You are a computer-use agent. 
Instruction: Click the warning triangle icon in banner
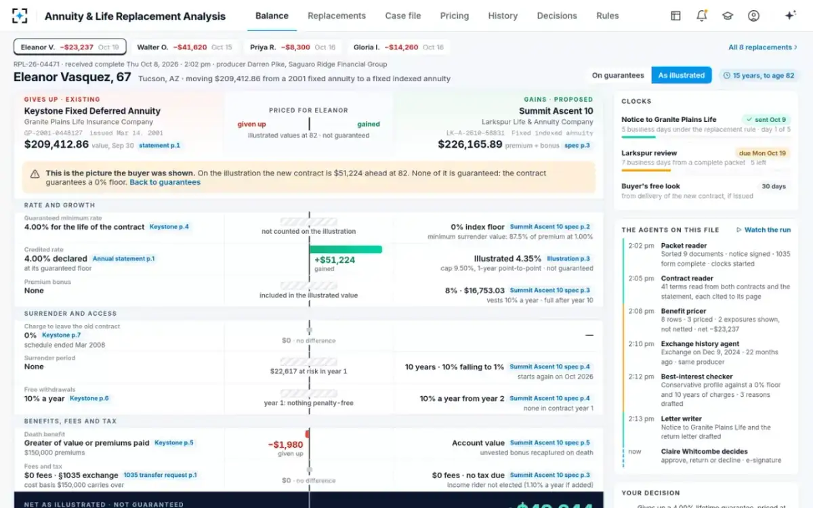click(x=35, y=174)
